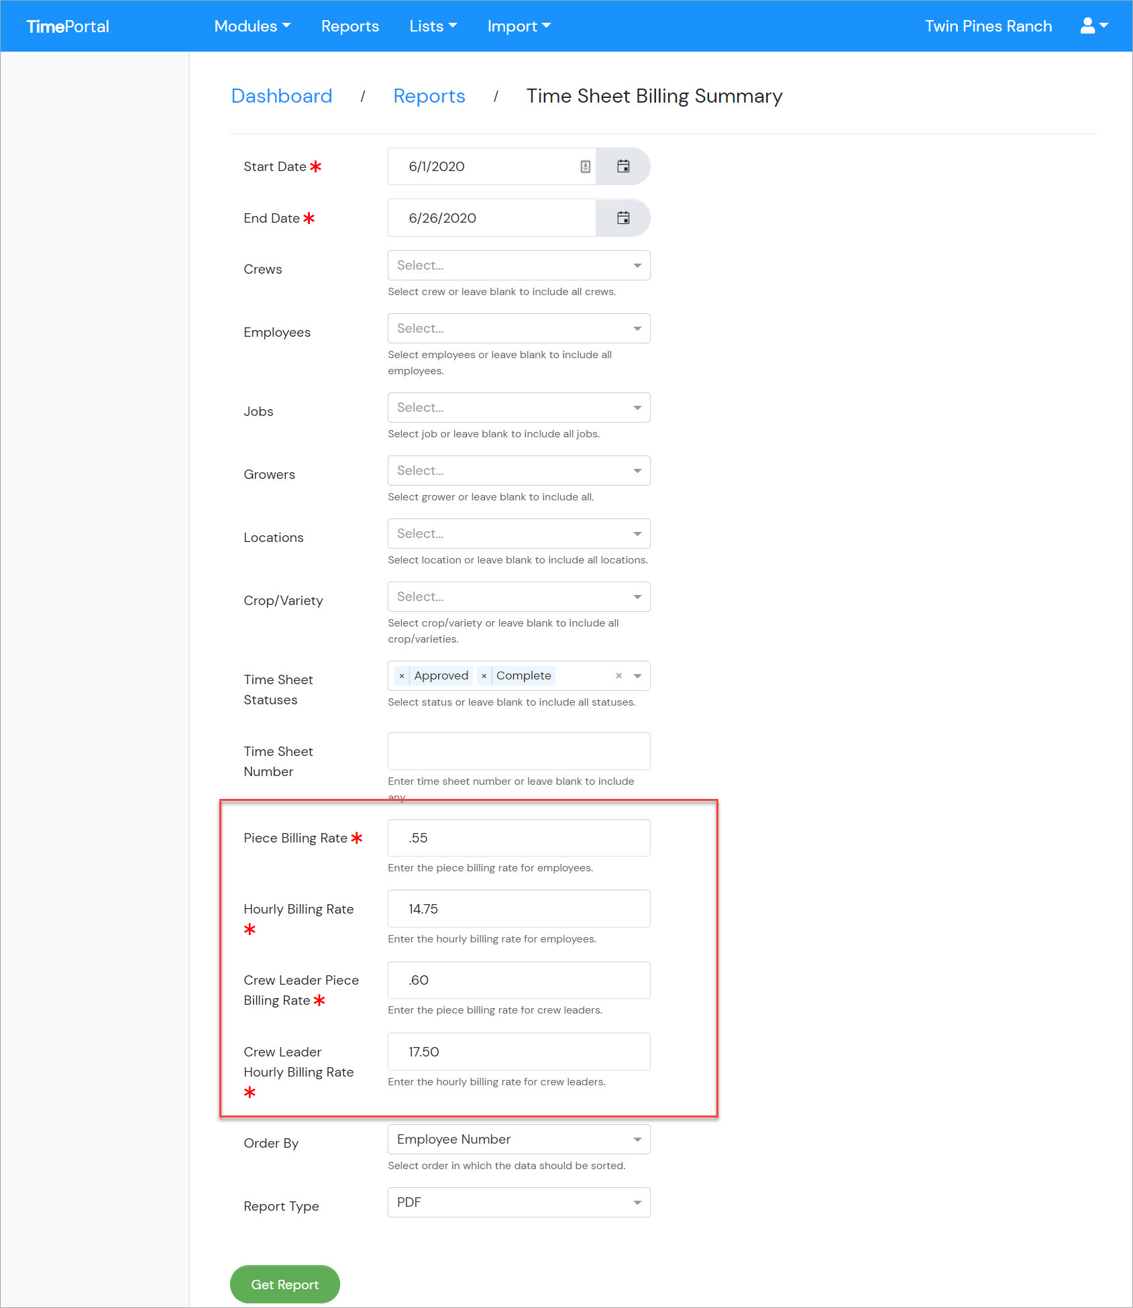Expand the Crews select dropdown
This screenshot has height=1308, width=1133.
(519, 266)
